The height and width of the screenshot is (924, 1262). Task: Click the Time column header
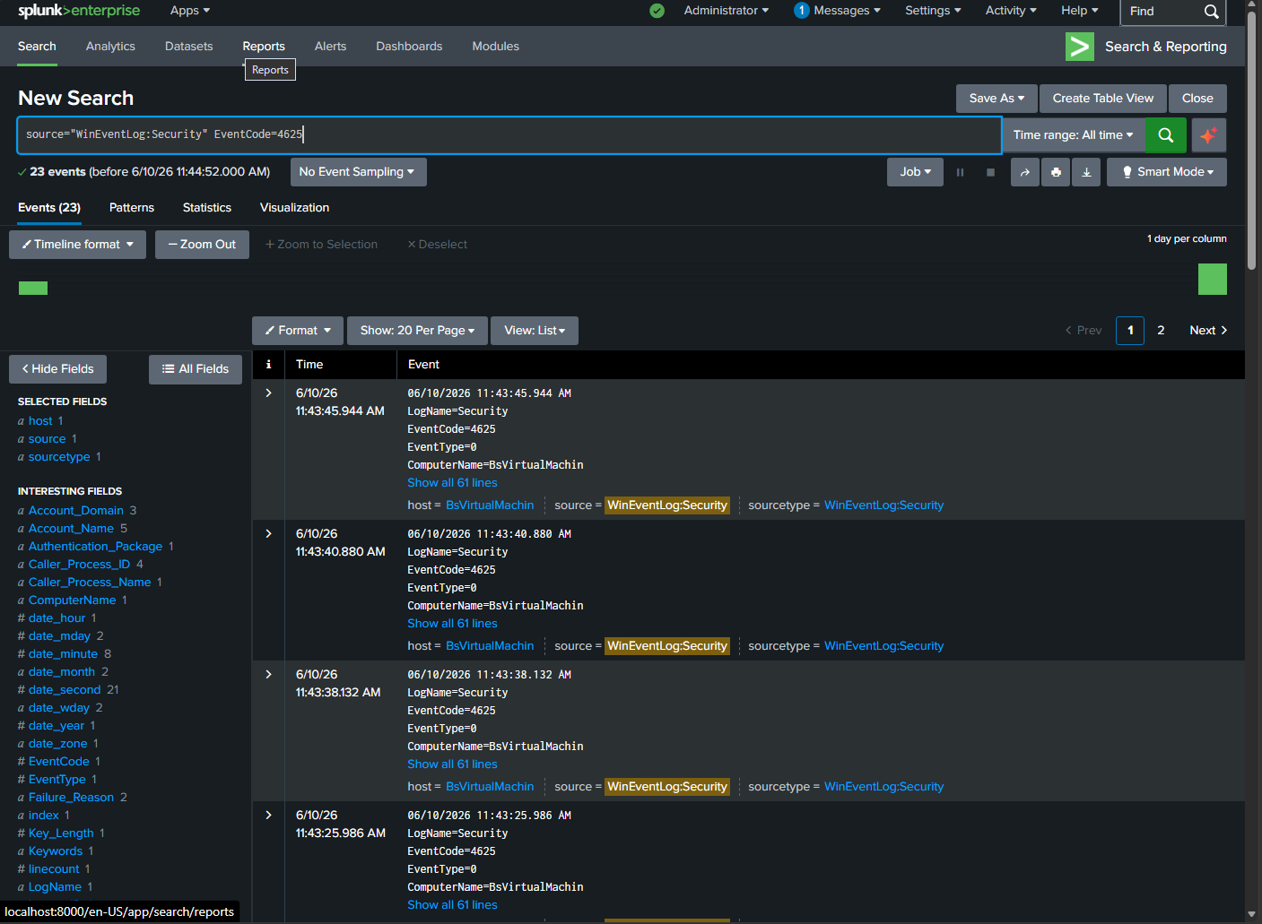(309, 365)
